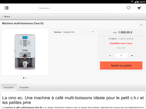Screen dimensions: 146x109
Task: Switch to the Propriétés tab
Action: [24, 87]
